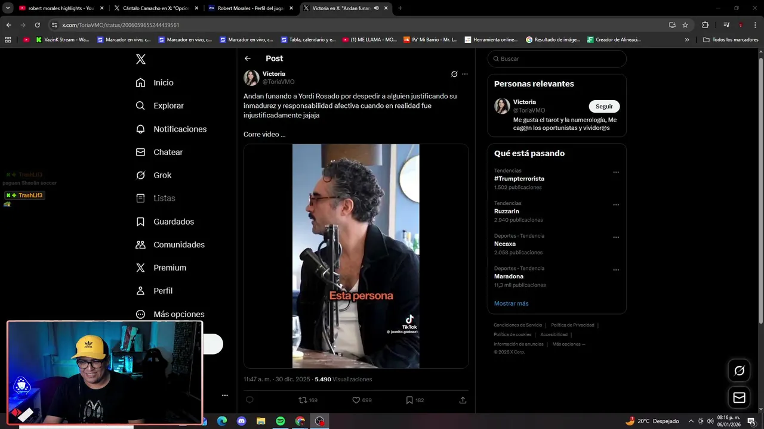Open the apps grid in bookmarks bar

pos(8,40)
